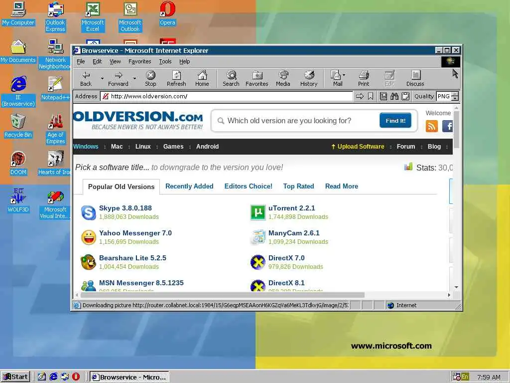The image size is (510, 383).
Task: Click the Find It! button
Action: [x=395, y=121]
